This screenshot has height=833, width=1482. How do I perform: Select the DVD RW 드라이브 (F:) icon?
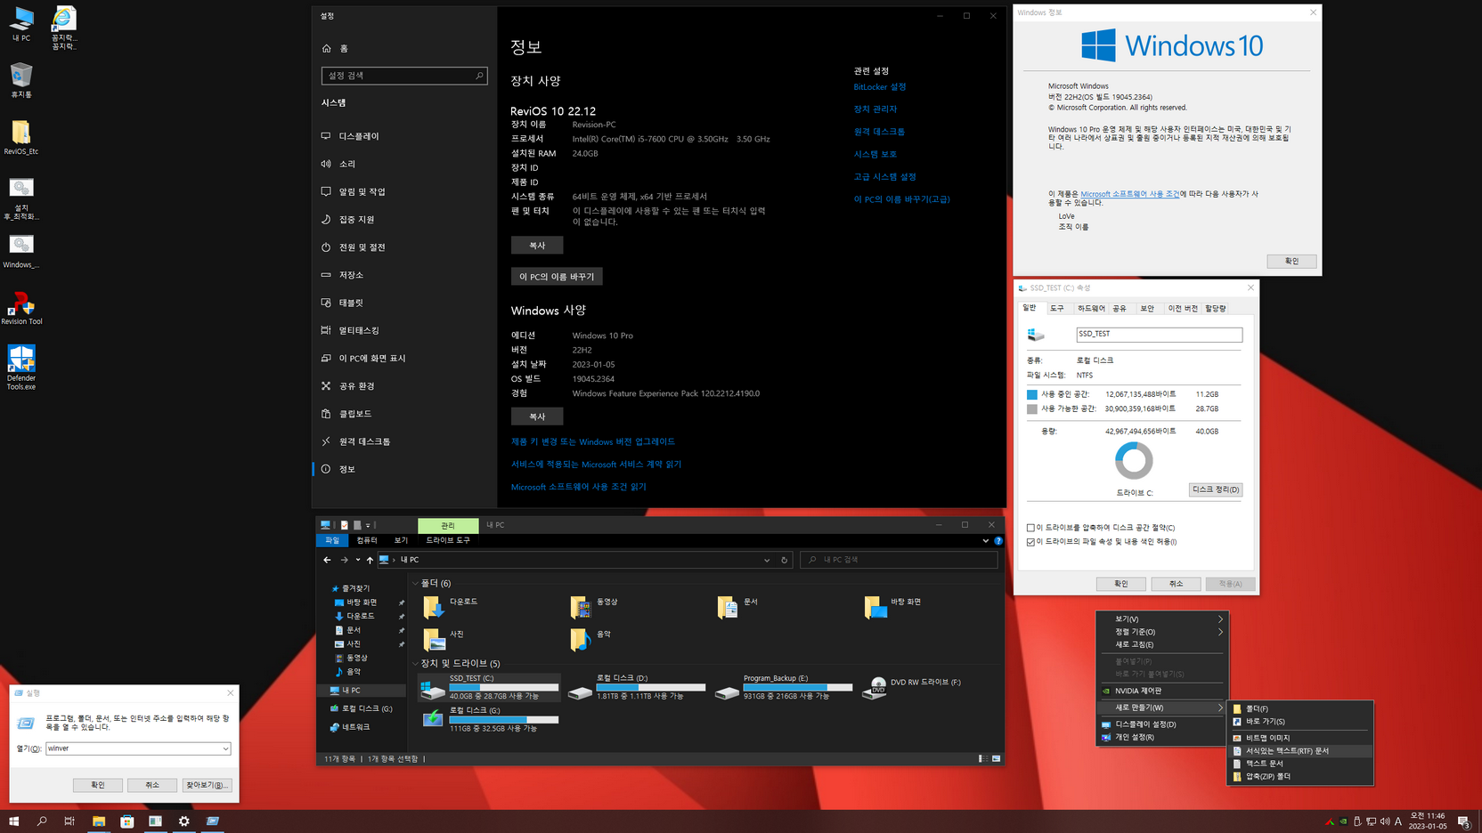(875, 688)
